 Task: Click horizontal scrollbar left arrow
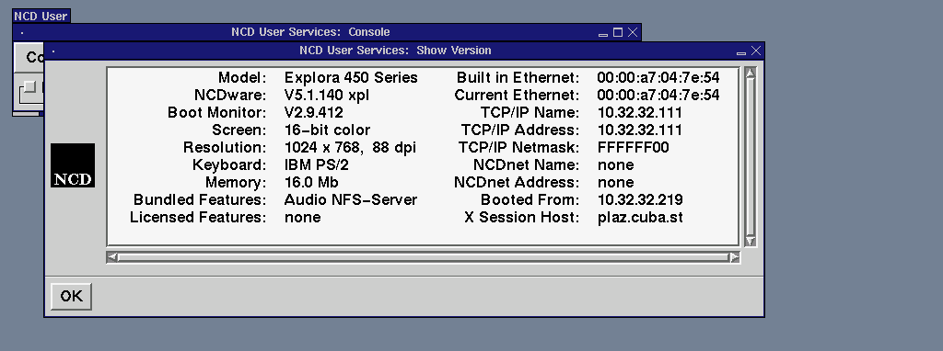point(112,257)
